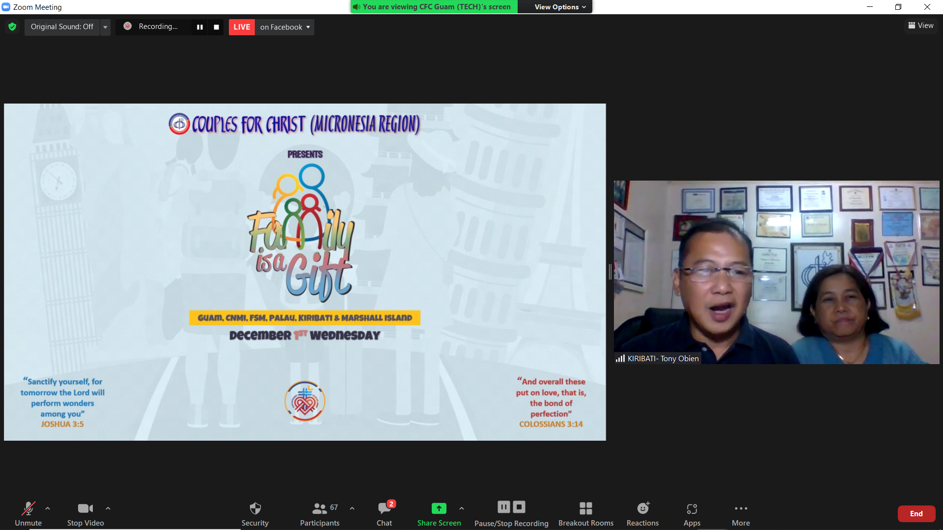Select KIRIBATI- Tony Obien video tile
Image resolution: width=943 pixels, height=530 pixels.
[777, 272]
